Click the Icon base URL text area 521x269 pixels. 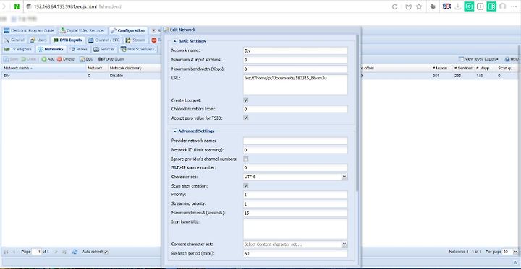click(295, 229)
